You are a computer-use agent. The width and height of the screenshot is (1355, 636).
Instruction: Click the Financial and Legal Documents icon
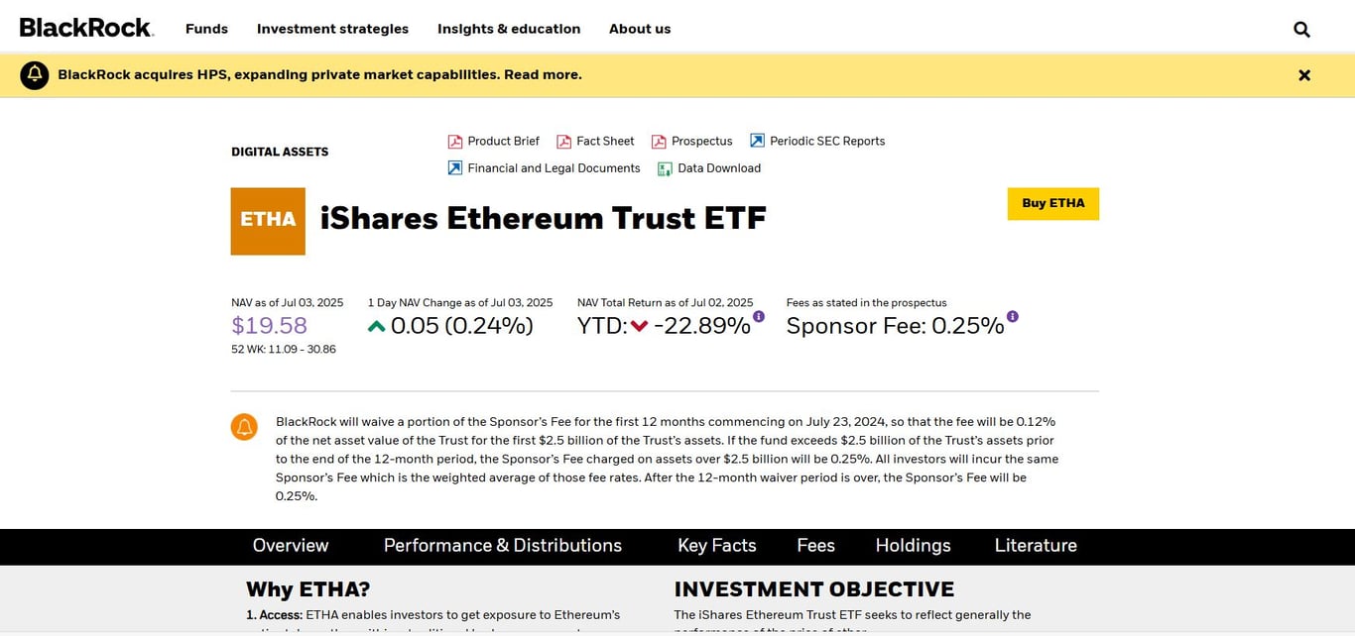[x=454, y=167]
